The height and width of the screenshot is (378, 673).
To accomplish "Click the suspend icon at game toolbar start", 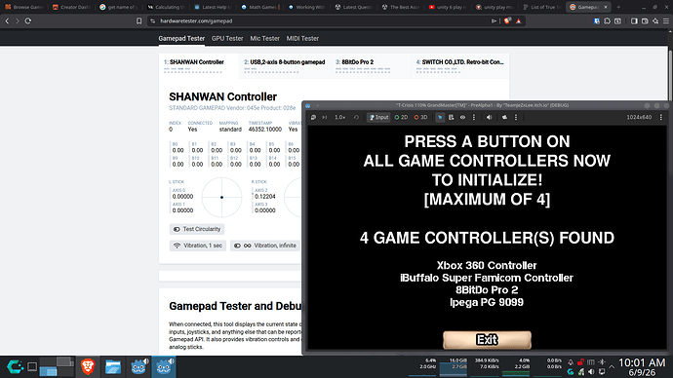I will pyautogui.click(x=313, y=117).
